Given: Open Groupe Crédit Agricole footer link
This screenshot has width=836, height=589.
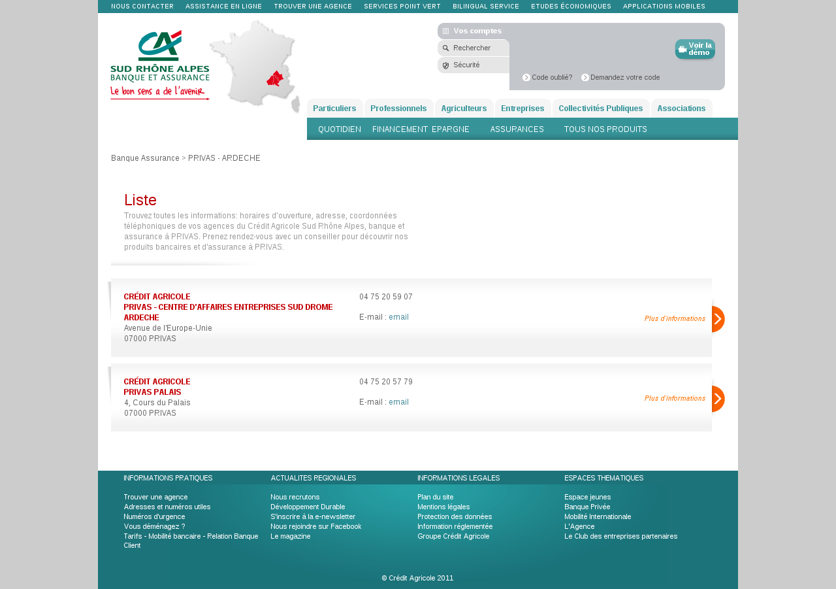Looking at the screenshot, I should point(453,536).
